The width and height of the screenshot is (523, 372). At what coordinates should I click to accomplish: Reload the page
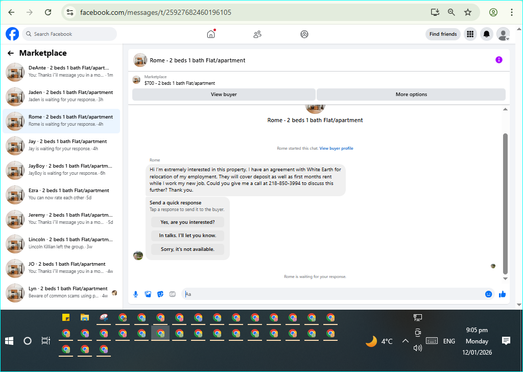[x=48, y=12]
